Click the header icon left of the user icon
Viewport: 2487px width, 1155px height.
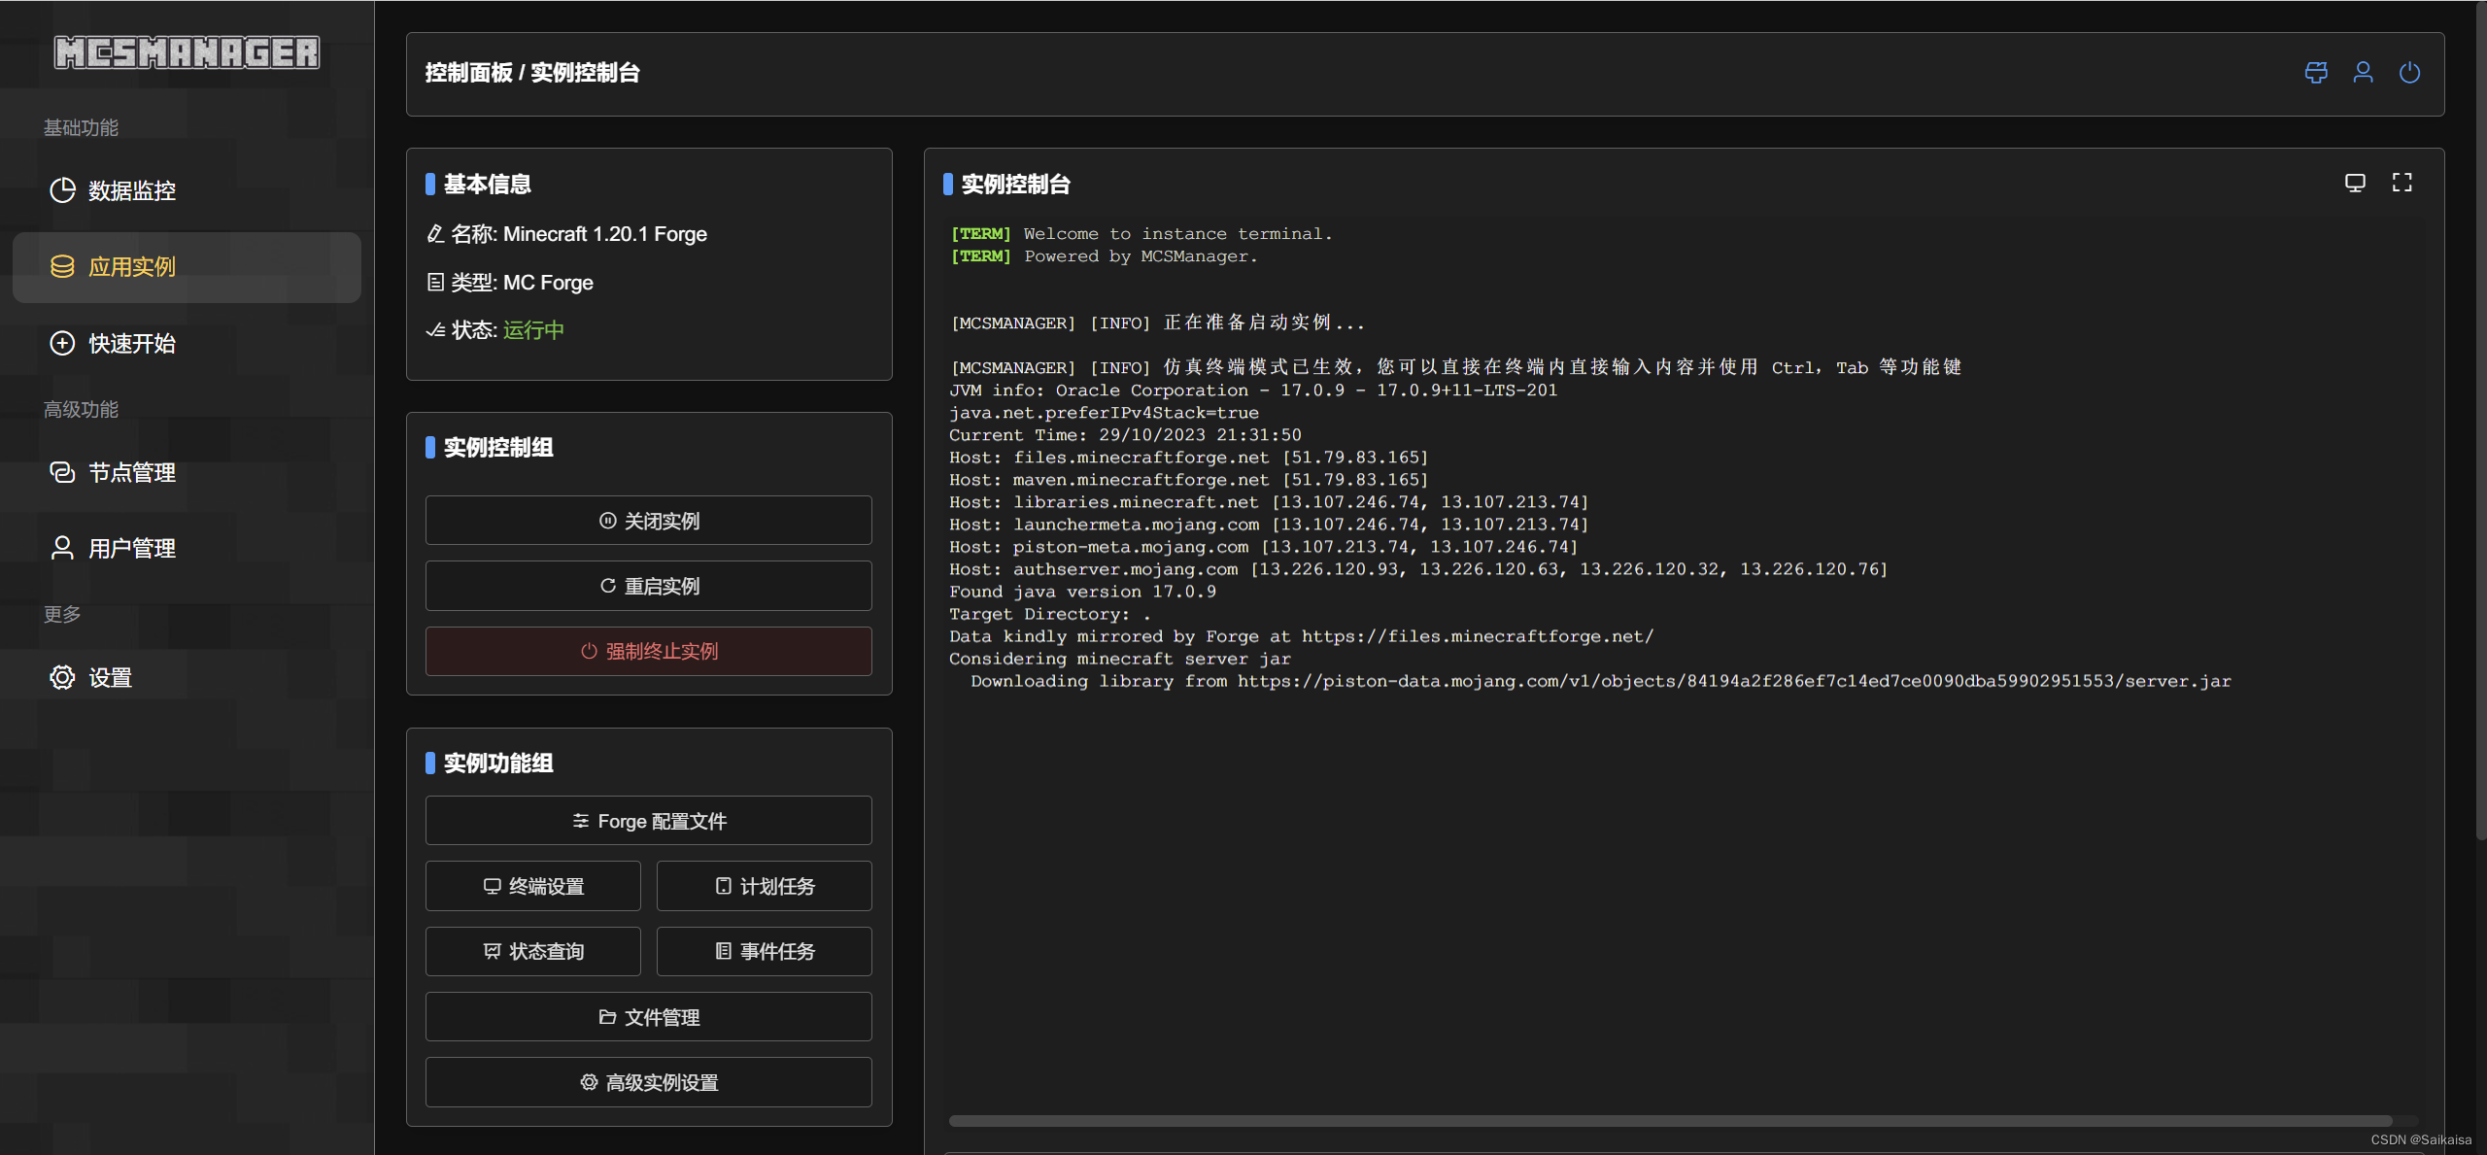(2316, 73)
